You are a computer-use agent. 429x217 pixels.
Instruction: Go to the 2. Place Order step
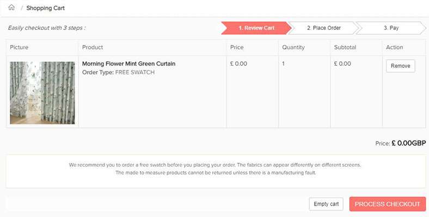click(x=324, y=28)
